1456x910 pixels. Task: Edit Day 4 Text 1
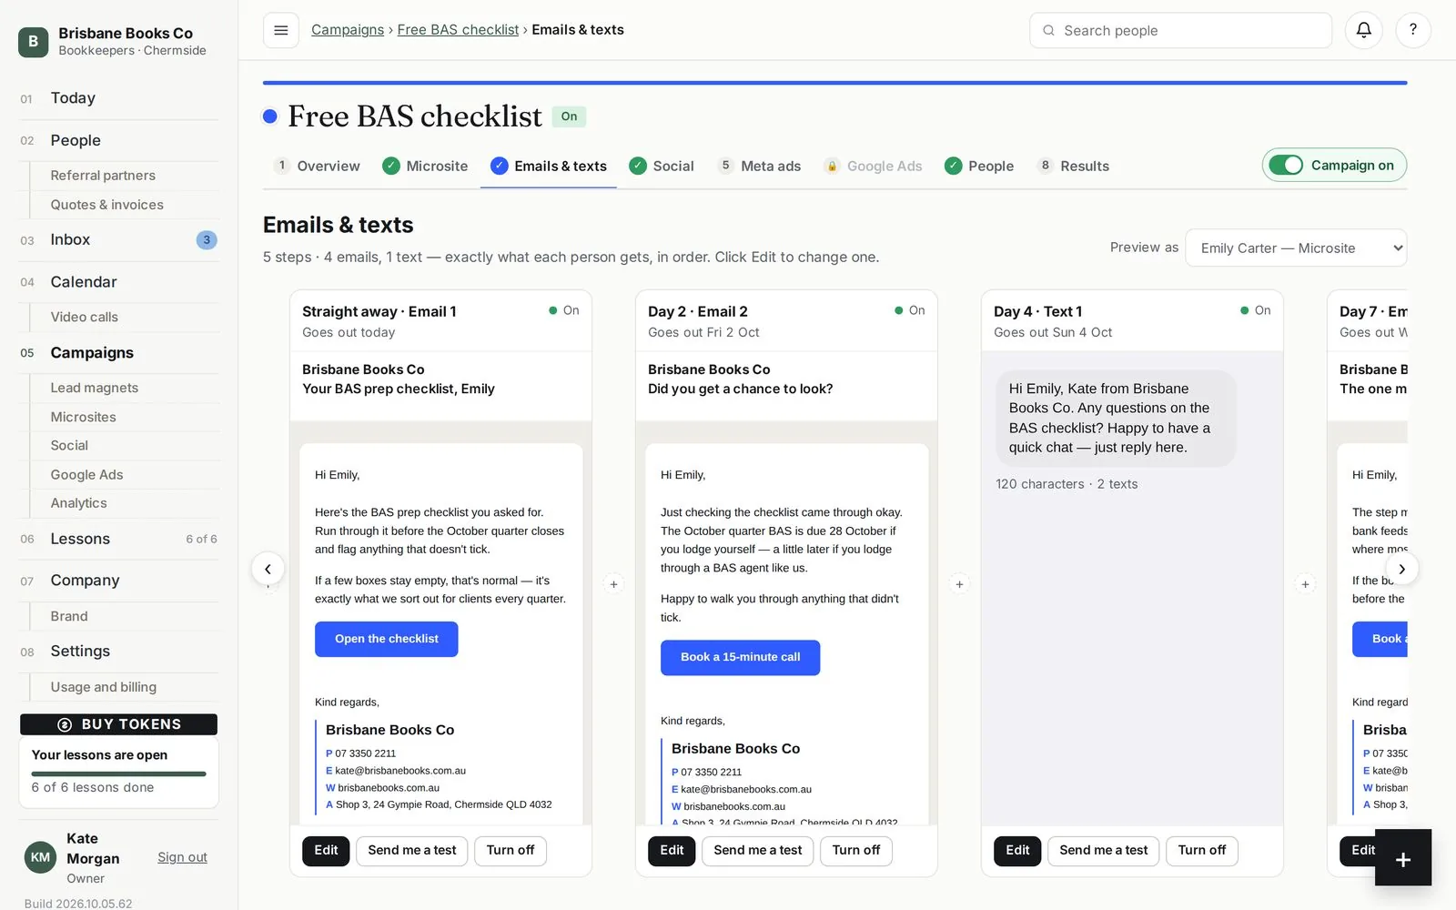coord(1017,850)
